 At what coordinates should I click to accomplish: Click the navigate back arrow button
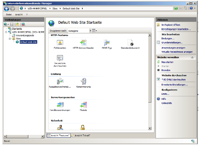[x=6, y=8]
